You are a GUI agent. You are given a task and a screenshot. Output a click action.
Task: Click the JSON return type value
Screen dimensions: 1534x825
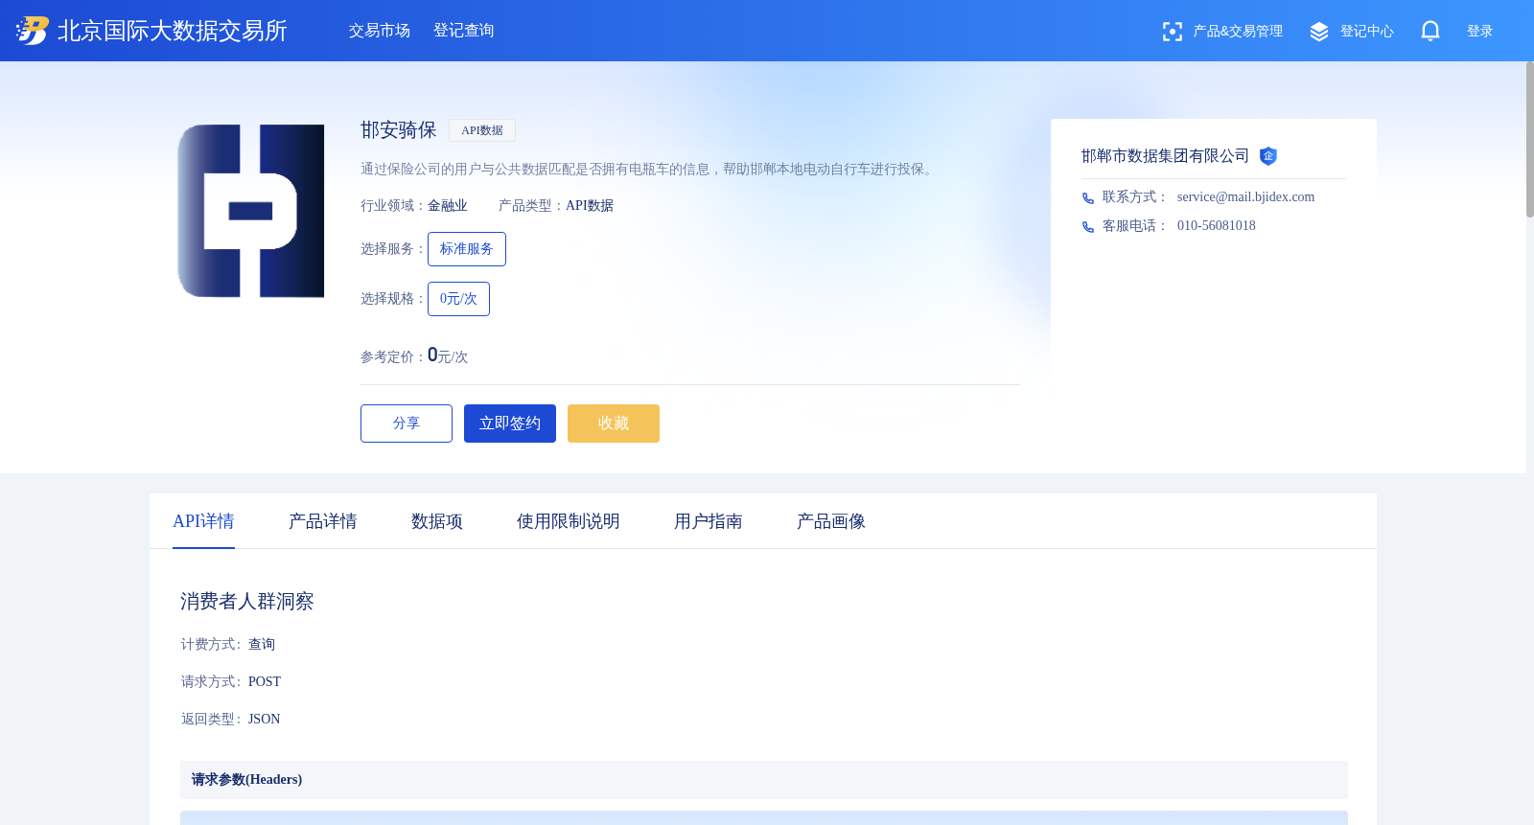265,720
